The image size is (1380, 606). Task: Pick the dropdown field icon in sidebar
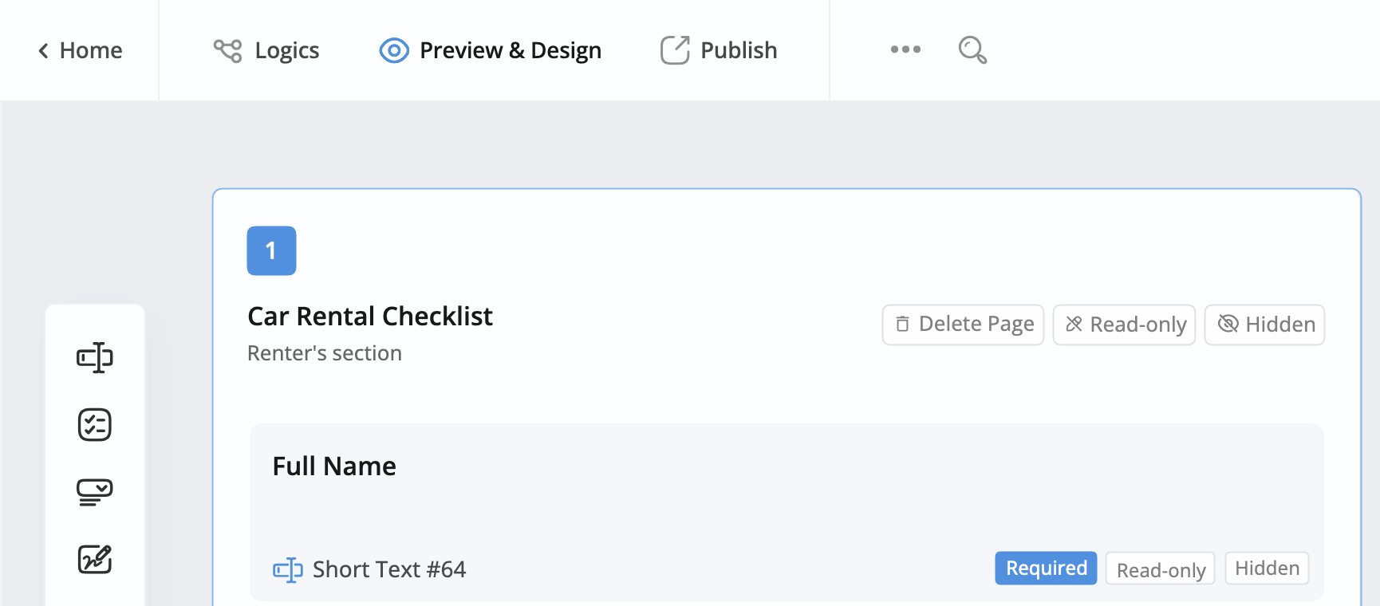click(x=95, y=492)
